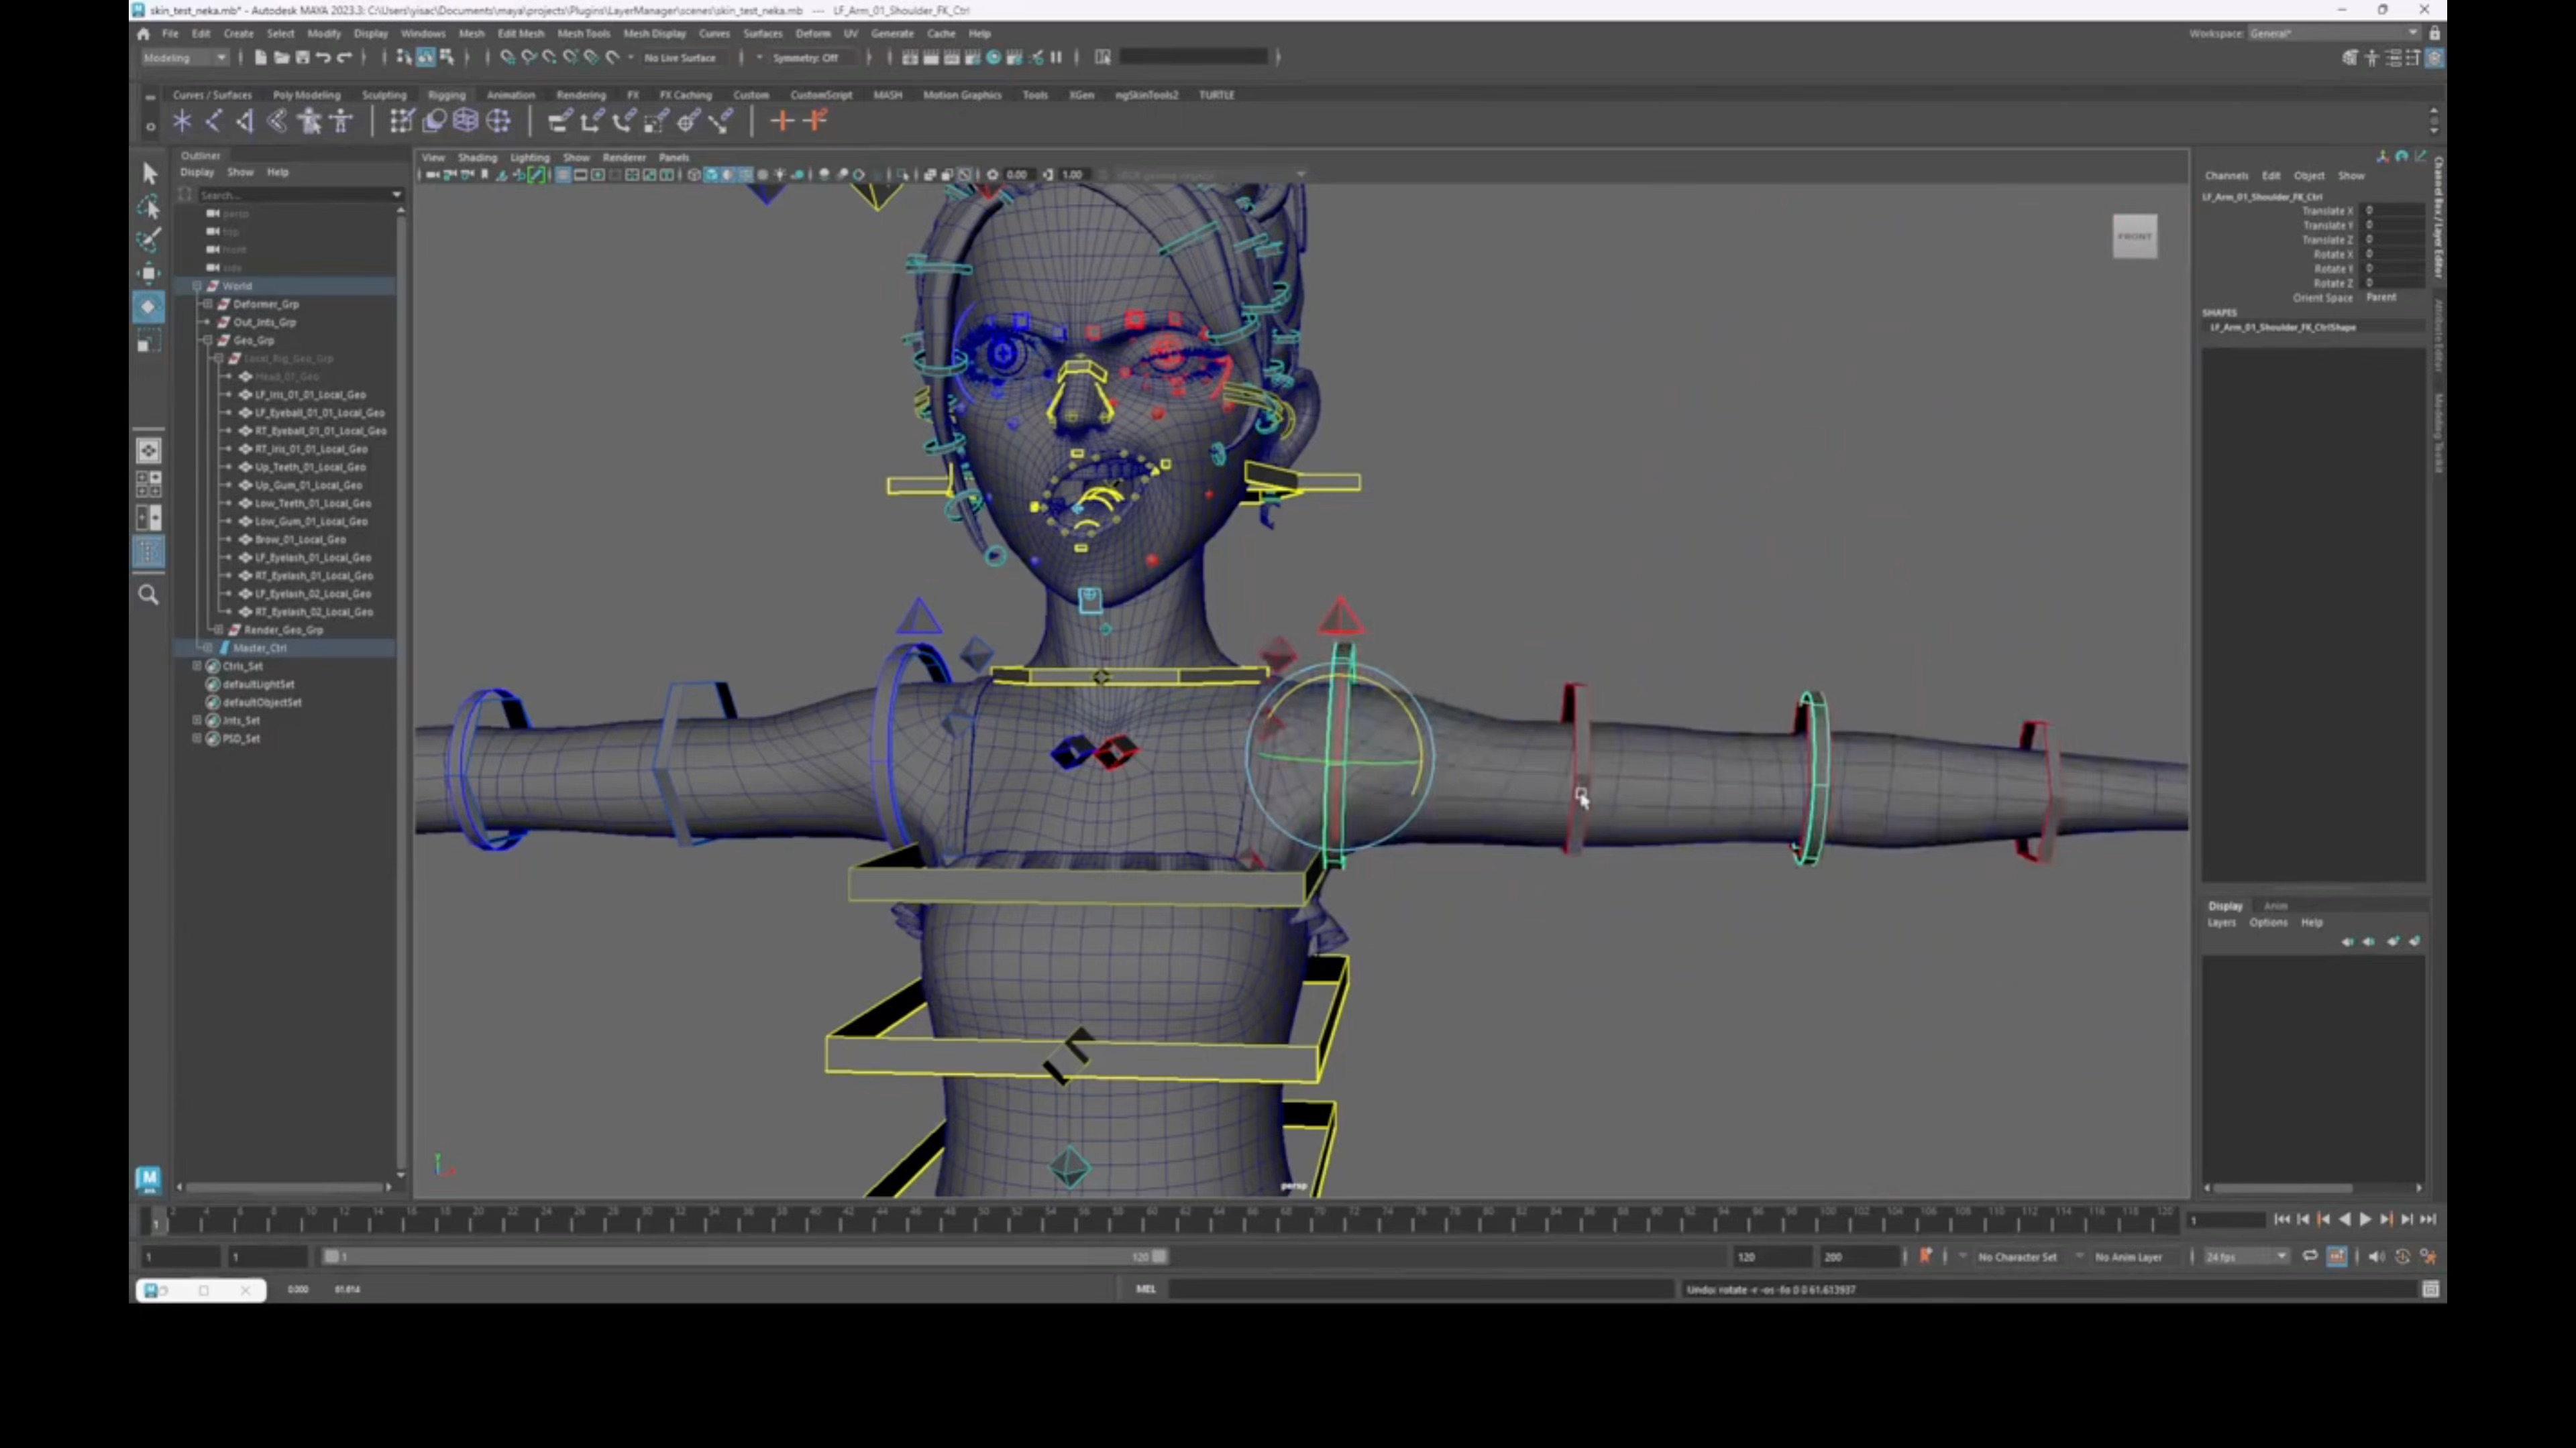Click the Undo arrow in toolbar
Image resolution: width=2576 pixels, height=1448 pixels.
pos(323,57)
